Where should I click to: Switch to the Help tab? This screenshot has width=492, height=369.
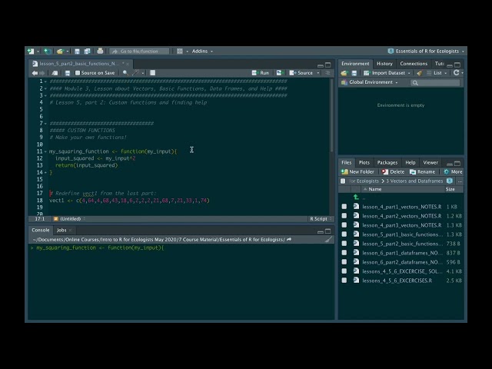tap(410, 162)
